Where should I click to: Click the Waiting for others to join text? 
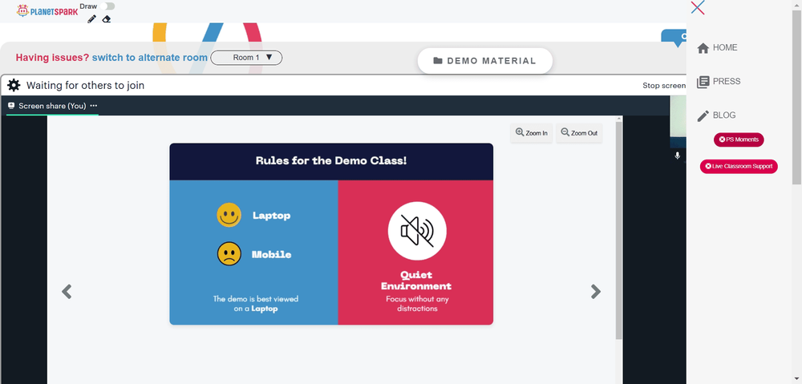[86, 86]
